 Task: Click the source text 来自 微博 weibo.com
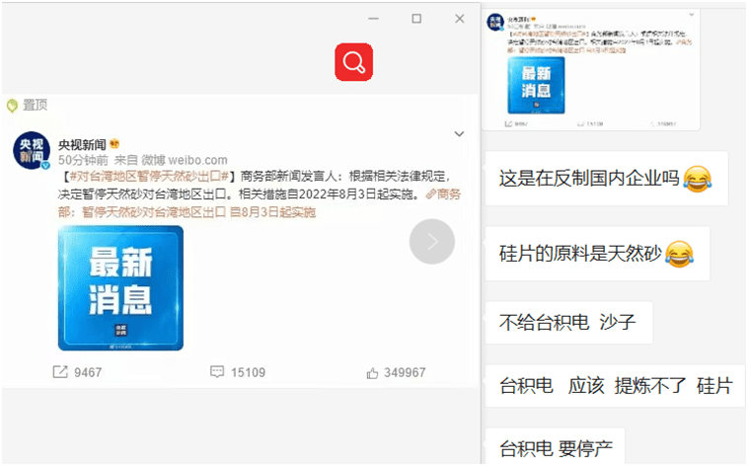(x=171, y=160)
